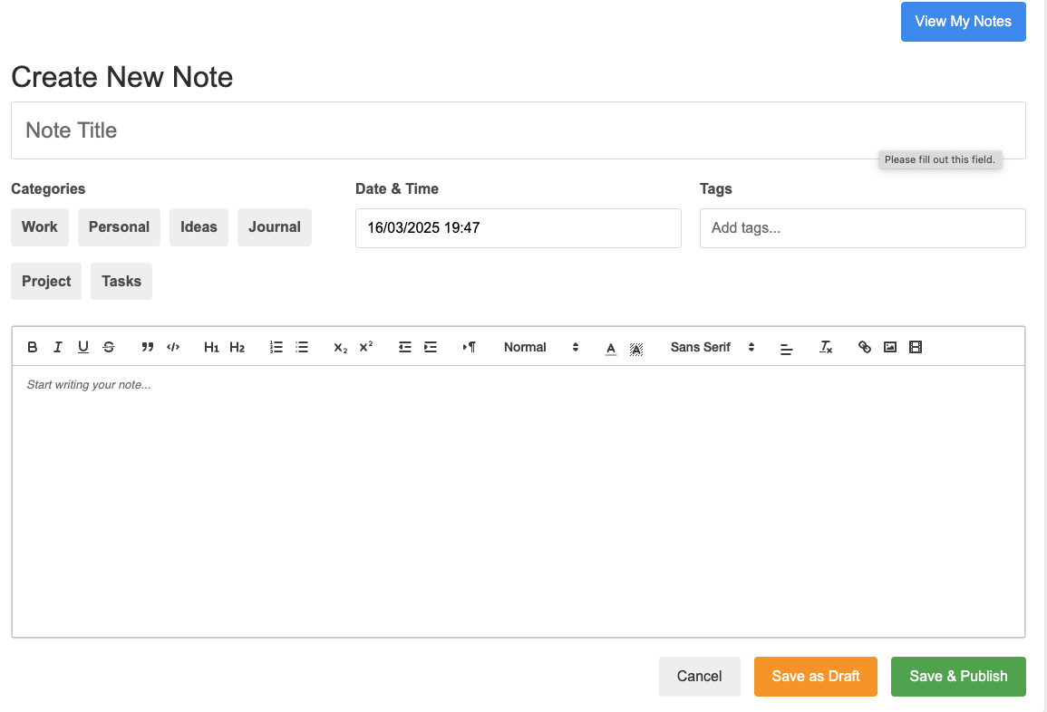Open the Sans Serif font dropdown
The height and width of the screenshot is (712, 1047).
coord(713,347)
